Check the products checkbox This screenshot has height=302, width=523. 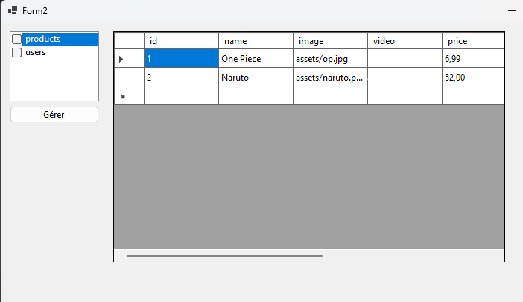[x=16, y=40]
